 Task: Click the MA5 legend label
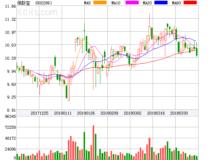point(87,3)
